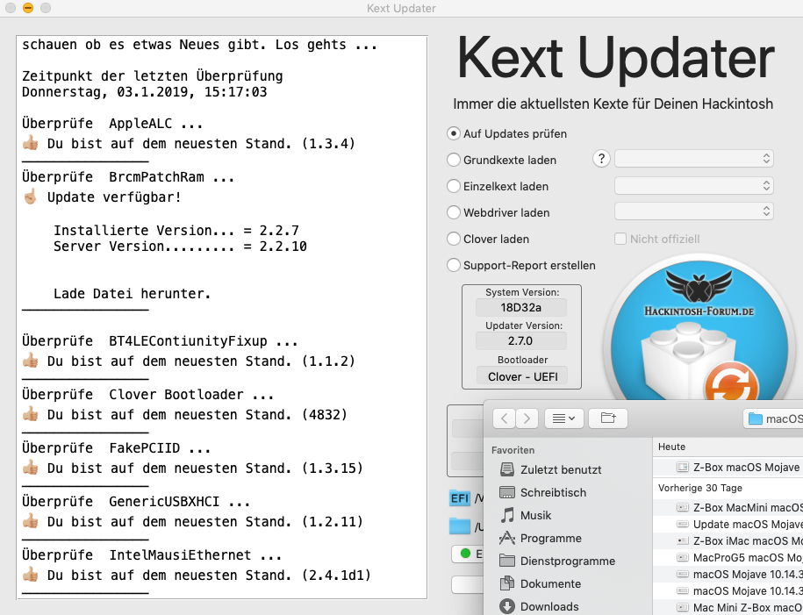The width and height of the screenshot is (803, 615).
Task: Select file 'Z-Box macOS Mojave' under Heute
Action: point(728,467)
